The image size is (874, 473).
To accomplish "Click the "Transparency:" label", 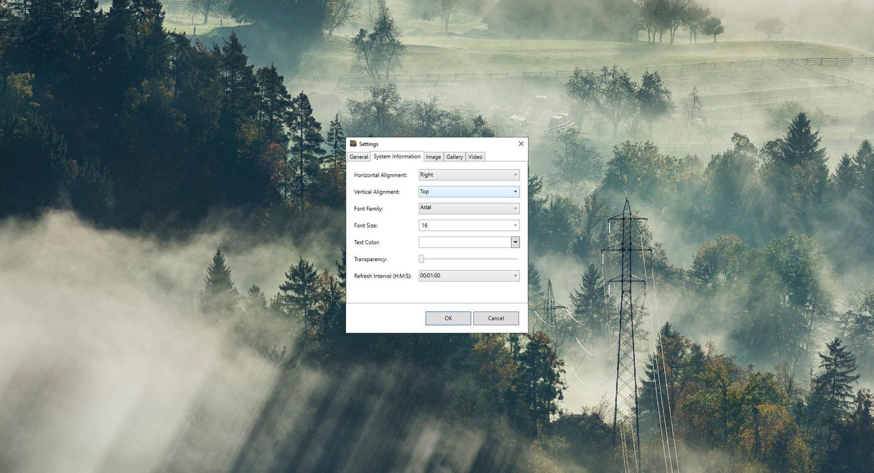I will (370, 259).
